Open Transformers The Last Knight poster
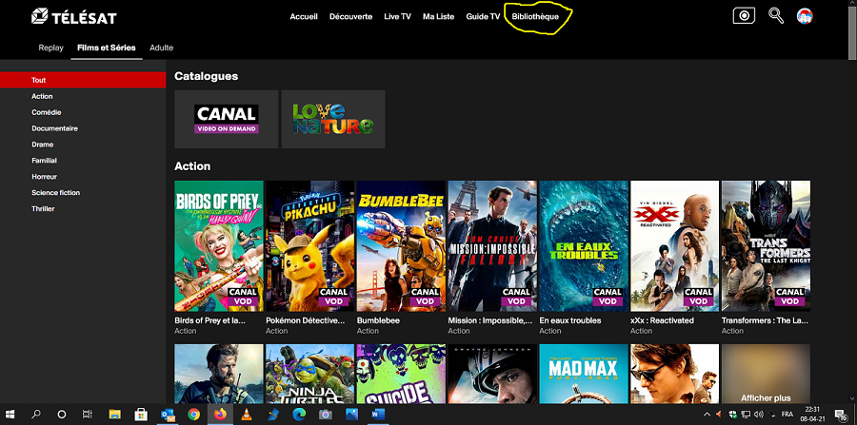 point(766,246)
